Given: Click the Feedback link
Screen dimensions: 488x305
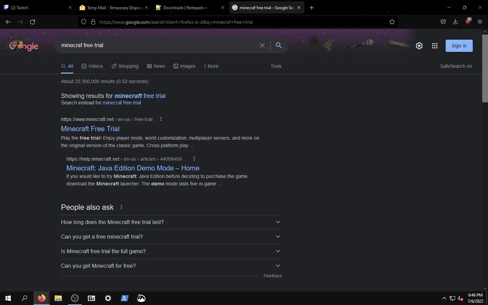Looking at the screenshot, I should [x=273, y=276].
